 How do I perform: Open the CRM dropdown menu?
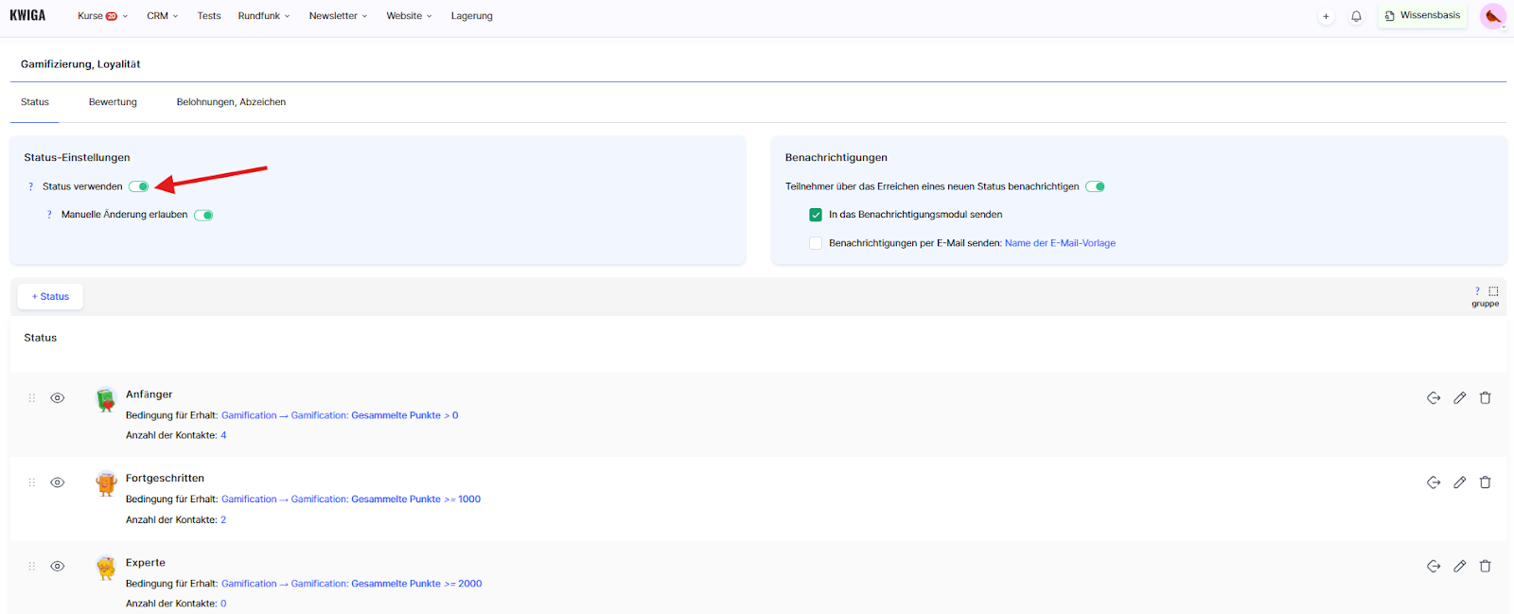coord(162,16)
